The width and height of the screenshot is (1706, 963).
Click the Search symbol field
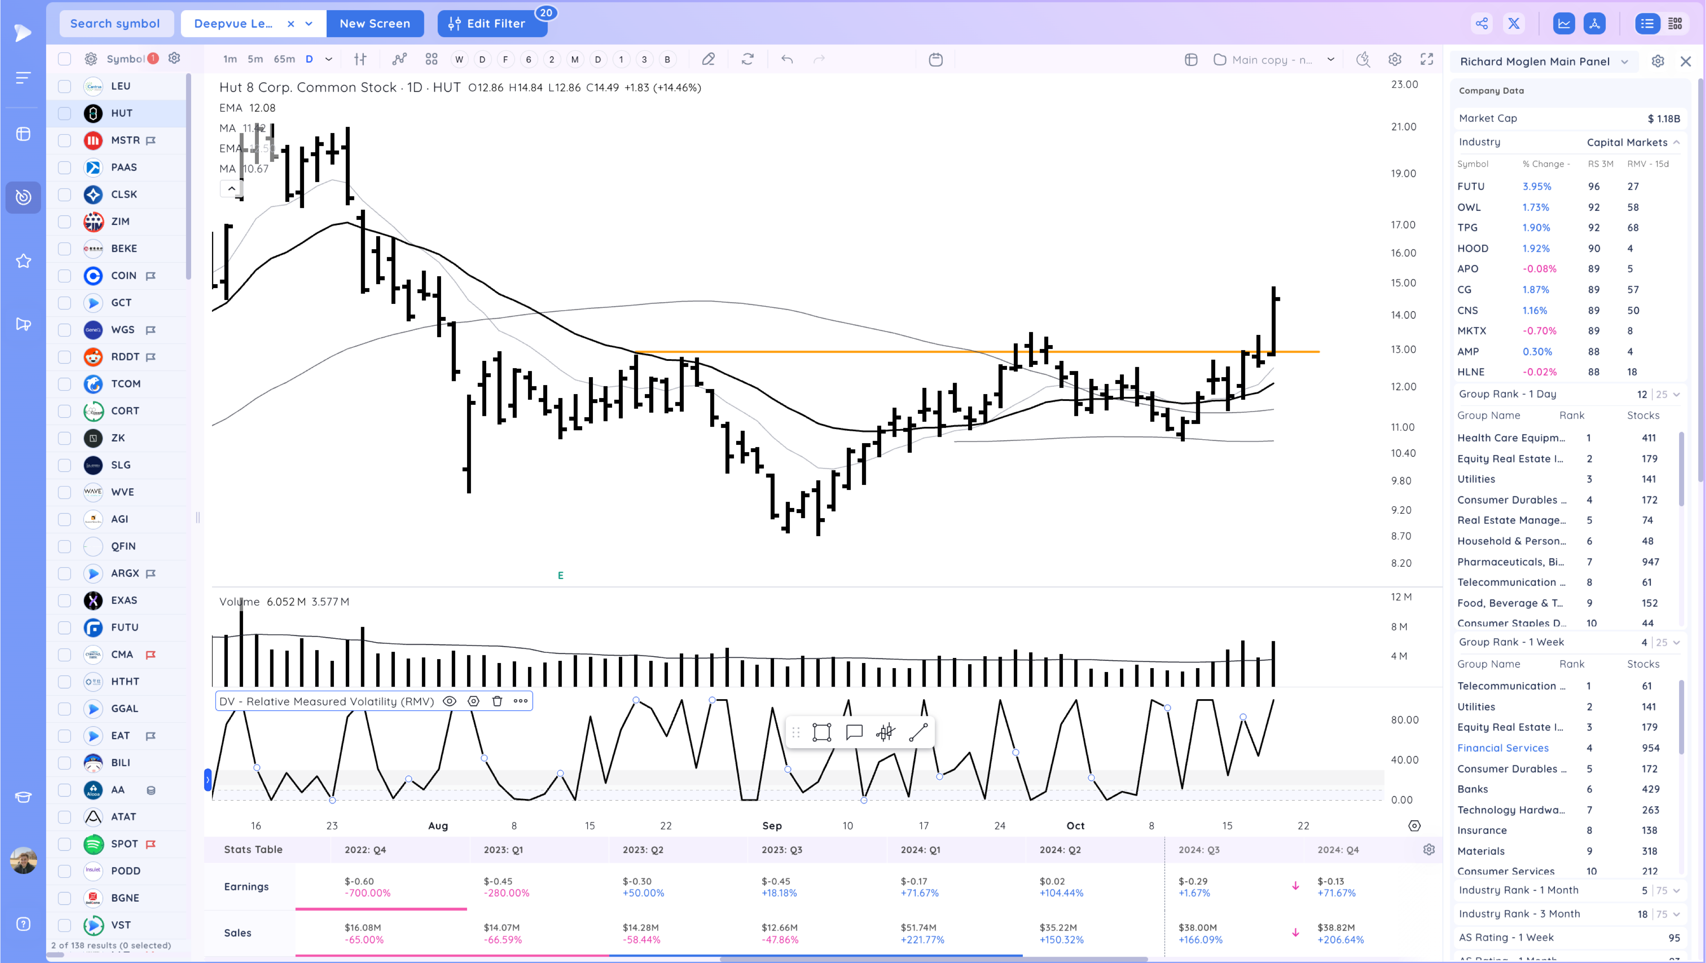click(115, 24)
